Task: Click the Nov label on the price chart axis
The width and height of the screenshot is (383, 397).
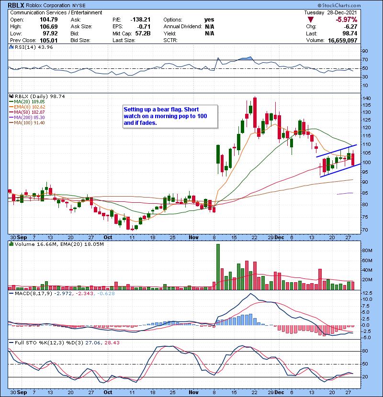Action: click(193, 237)
